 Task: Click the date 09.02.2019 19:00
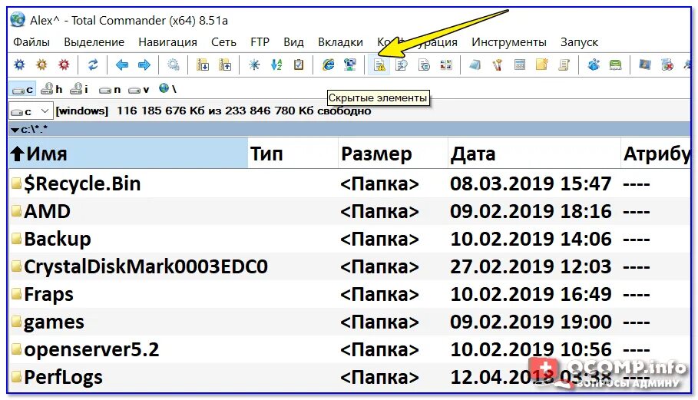(531, 322)
